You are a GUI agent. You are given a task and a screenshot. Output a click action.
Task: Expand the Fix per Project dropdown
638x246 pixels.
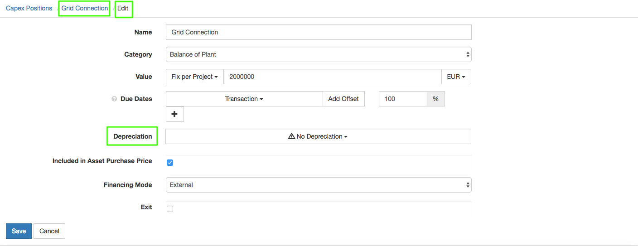point(195,77)
